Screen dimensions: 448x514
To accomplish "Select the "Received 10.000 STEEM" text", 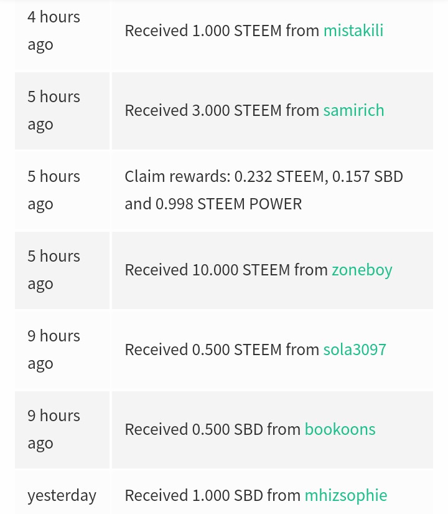I will point(207,270).
